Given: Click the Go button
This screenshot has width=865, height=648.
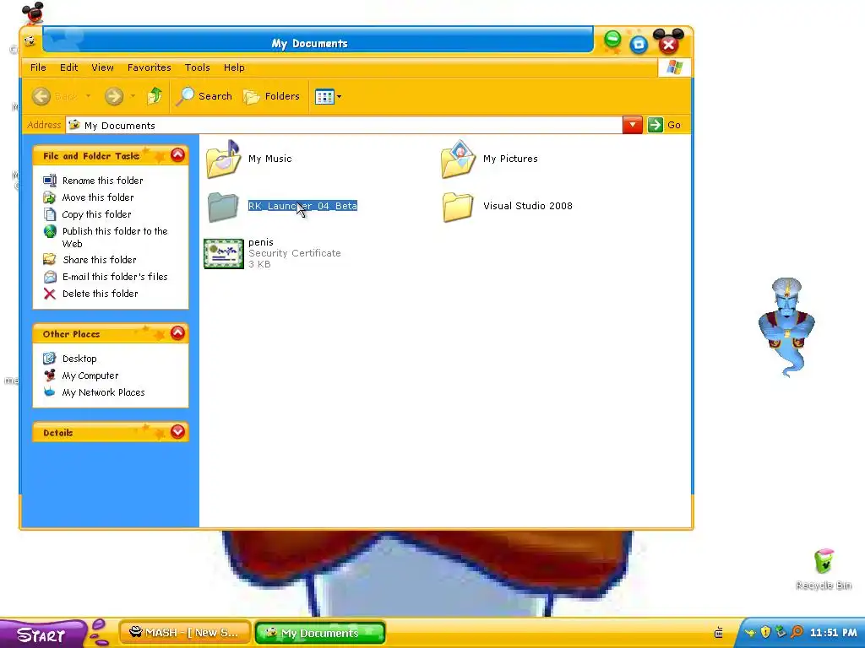Looking at the screenshot, I should 665,125.
